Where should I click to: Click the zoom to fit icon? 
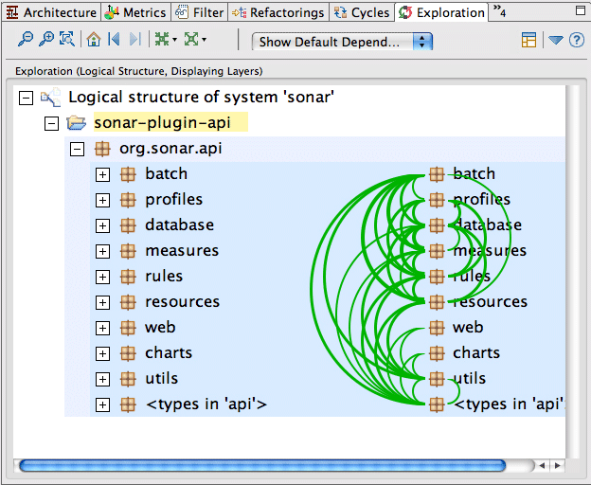pos(66,40)
